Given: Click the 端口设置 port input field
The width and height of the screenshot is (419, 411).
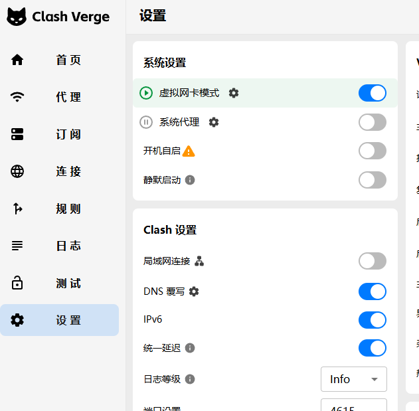Looking at the screenshot, I should coord(353,406).
